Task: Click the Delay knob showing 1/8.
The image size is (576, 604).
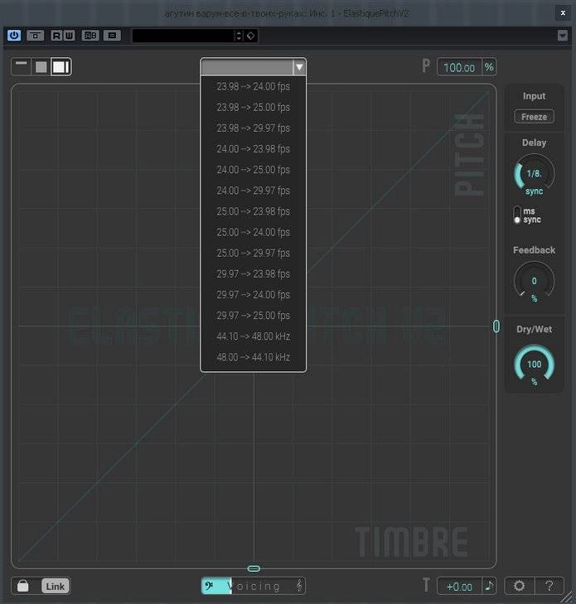Action: [534, 174]
